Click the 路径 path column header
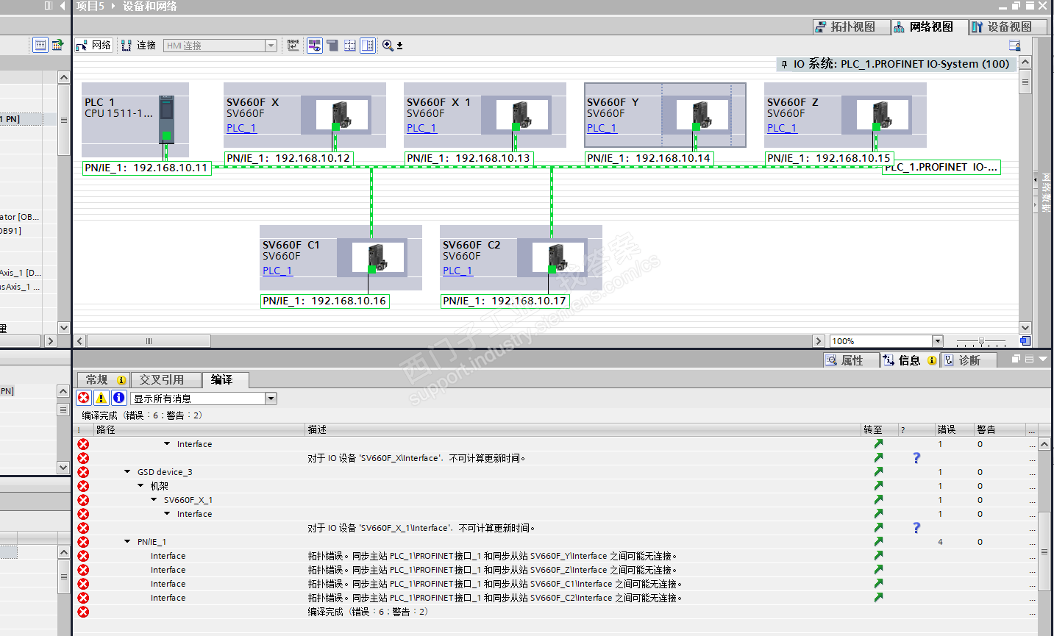This screenshot has height=636, width=1054. [x=199, y=429]
